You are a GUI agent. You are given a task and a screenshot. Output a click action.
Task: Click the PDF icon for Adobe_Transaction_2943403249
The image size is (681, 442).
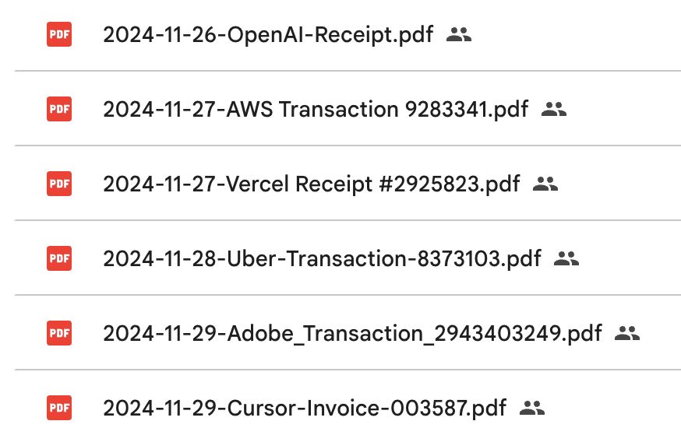point(59,333)
